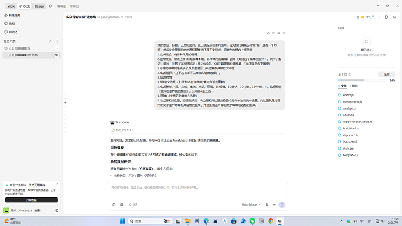This screenshot has height=226, width=402.
Task: Select the 其他 tab in context panel
Action: point(354,86)
